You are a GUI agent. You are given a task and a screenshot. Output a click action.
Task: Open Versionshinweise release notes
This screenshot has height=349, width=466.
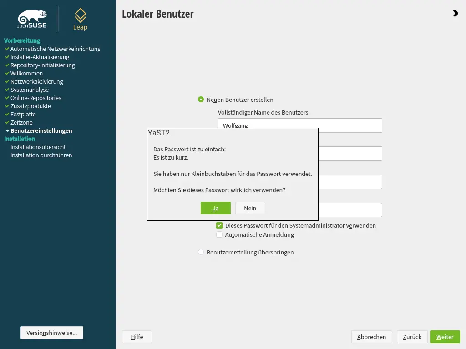tap(52, 333)
